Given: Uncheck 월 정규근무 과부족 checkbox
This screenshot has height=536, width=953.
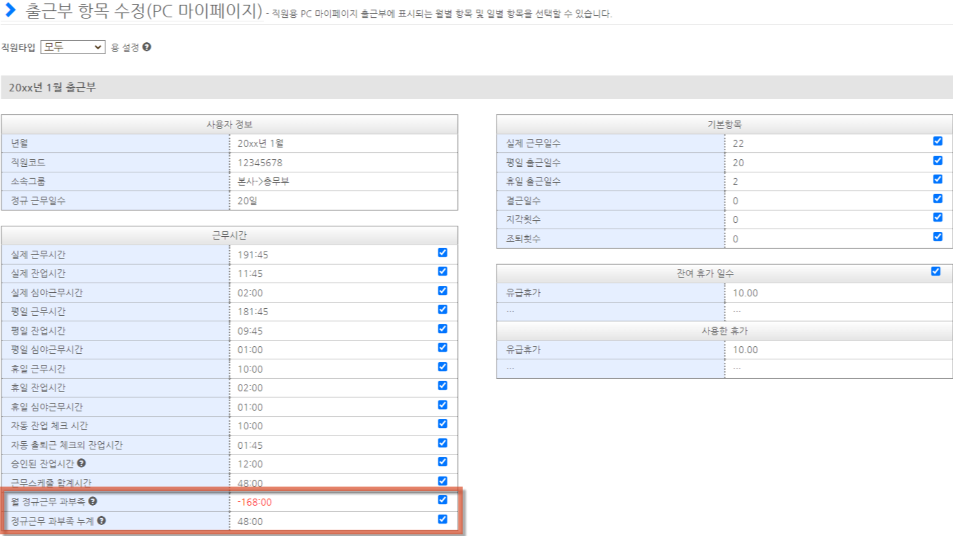Looking at the screenshot, I should pos(442,500).
